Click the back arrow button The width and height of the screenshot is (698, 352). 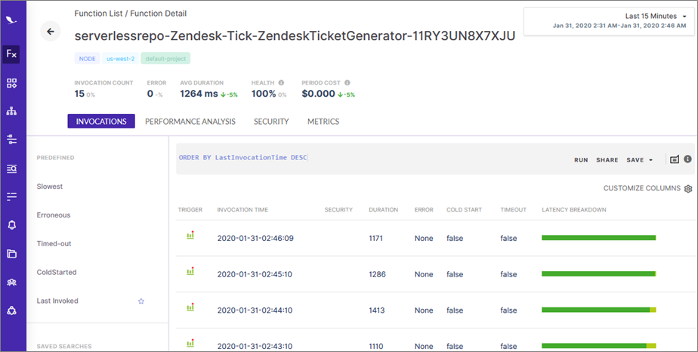coord(51,32)
